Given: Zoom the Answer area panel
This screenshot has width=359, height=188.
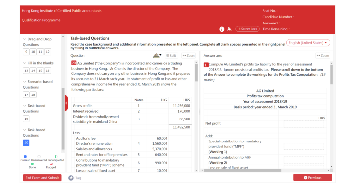Looking at the screenshot, I should [323, 55].
